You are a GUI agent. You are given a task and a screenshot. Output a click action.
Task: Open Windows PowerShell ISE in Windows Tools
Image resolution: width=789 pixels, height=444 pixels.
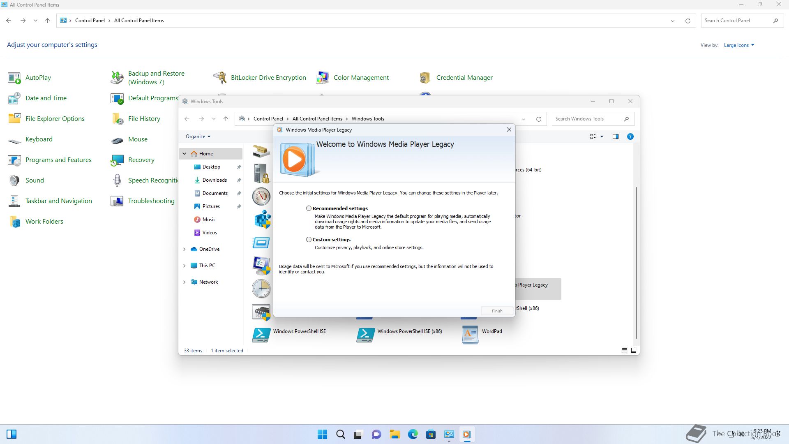pyautogui.click(x=289, y=335)
